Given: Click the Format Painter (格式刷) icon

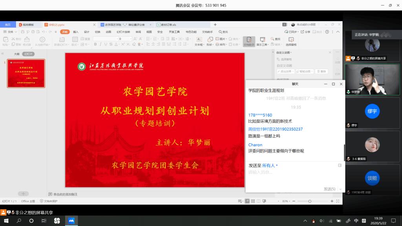Looking at the screenshot, I should (x=27, y=40).
